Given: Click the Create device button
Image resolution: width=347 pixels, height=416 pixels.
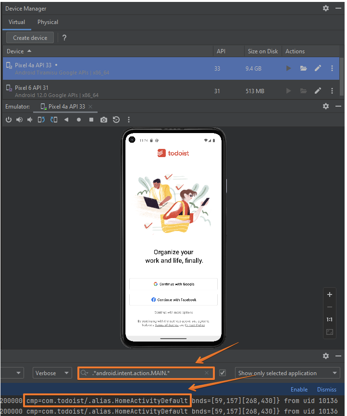Looking at the screenshot, I should pos(30,37).
